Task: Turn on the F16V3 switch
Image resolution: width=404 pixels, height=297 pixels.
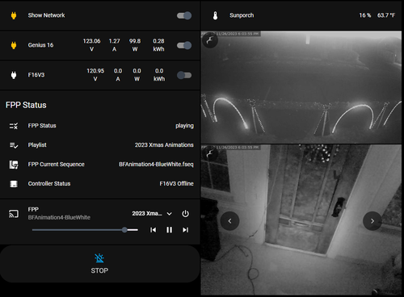Action: 184,75
